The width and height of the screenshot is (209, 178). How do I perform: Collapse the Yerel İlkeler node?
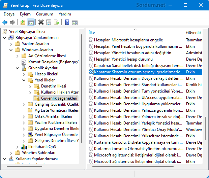(x=24, y=80)
